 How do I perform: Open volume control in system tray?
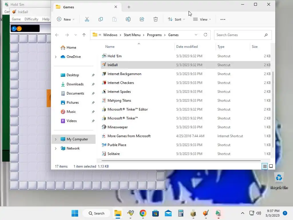(x=259, y=213)
